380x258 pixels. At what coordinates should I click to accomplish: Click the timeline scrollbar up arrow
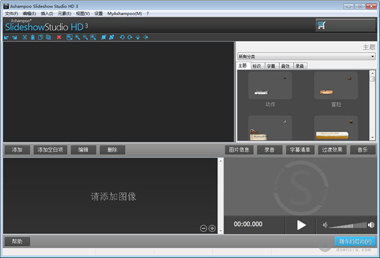[x=220, y=161]
